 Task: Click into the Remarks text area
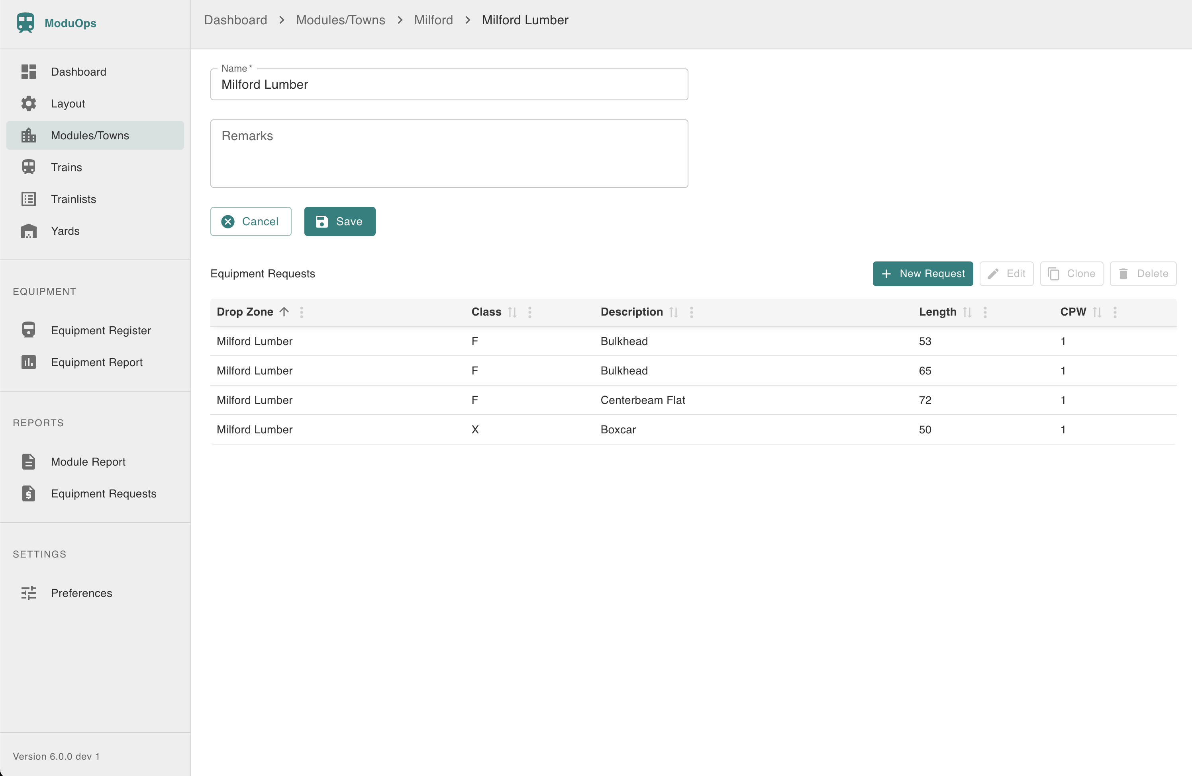tap(449, 154)
